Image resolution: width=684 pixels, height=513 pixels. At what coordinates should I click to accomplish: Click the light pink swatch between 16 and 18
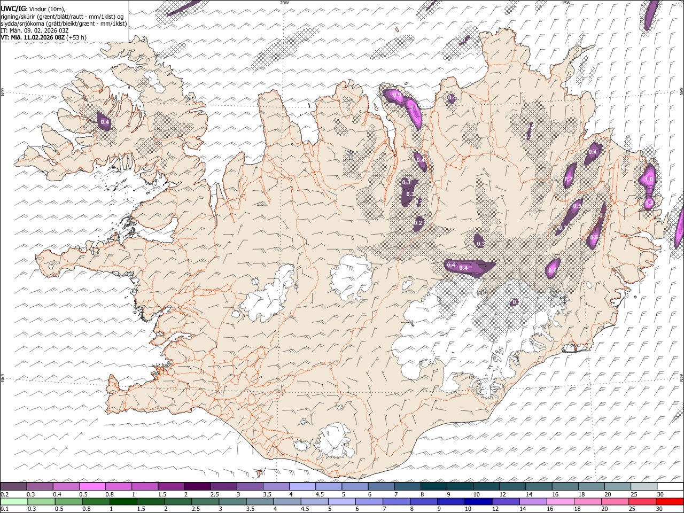[560, 501]
